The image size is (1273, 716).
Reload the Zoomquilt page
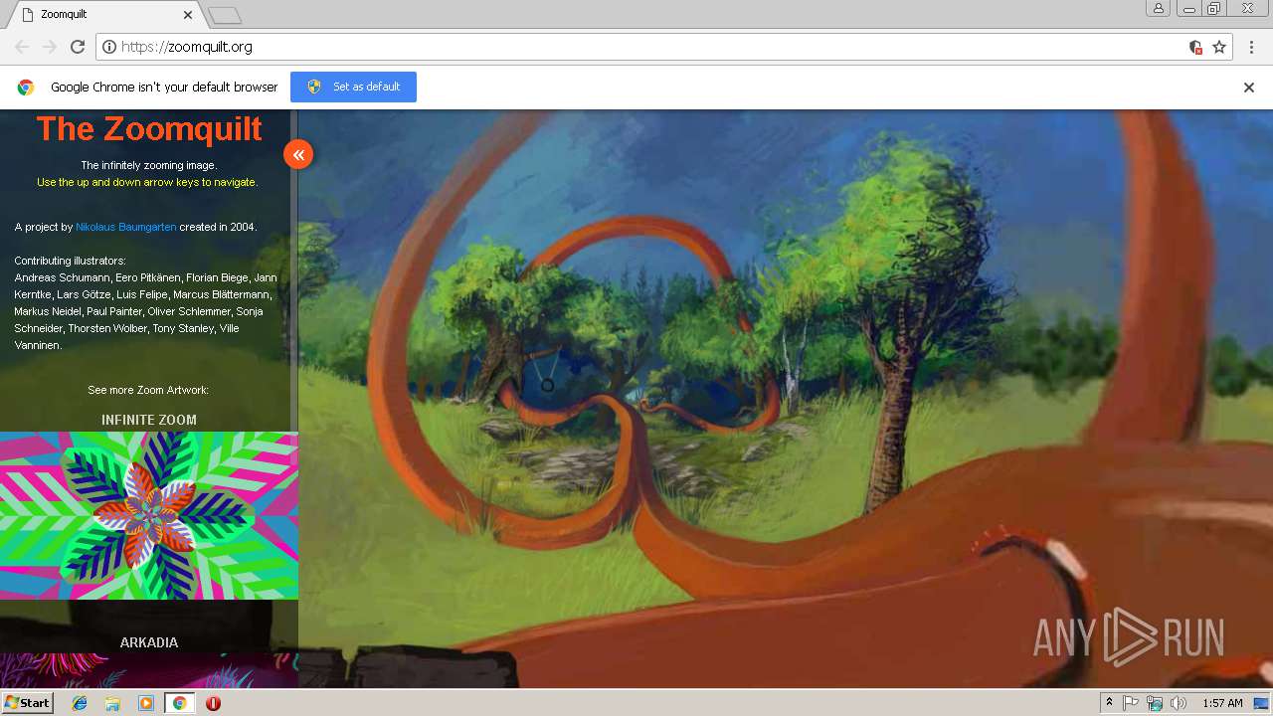click(78, 47)
